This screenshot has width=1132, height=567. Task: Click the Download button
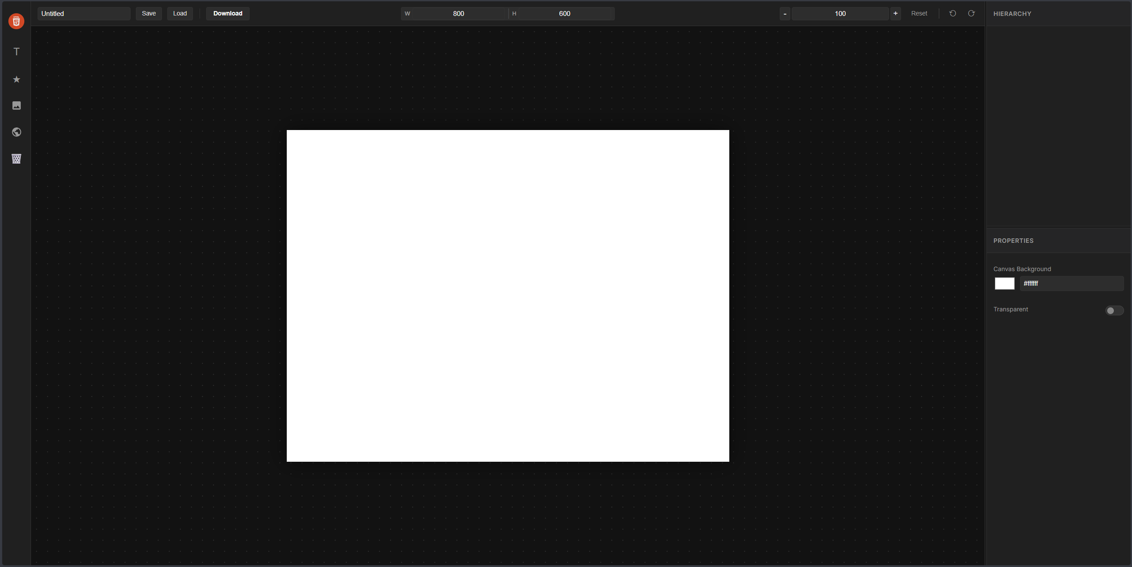pyautogui.click(x=228, y=13)
